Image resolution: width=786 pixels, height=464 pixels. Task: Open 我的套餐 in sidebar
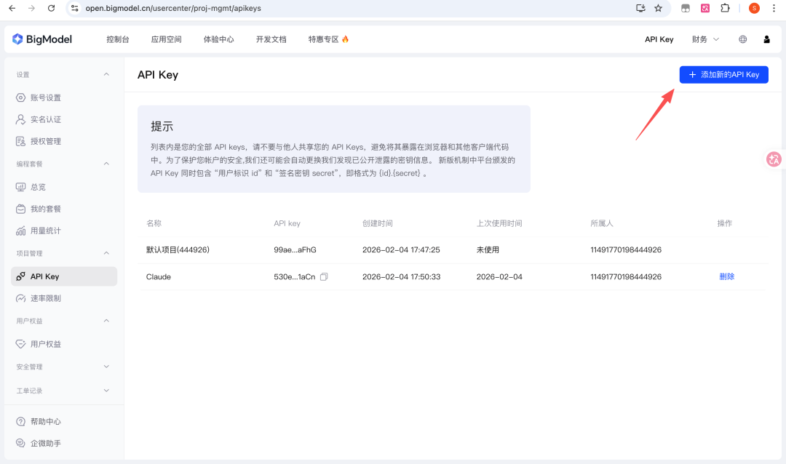point(46,209)
